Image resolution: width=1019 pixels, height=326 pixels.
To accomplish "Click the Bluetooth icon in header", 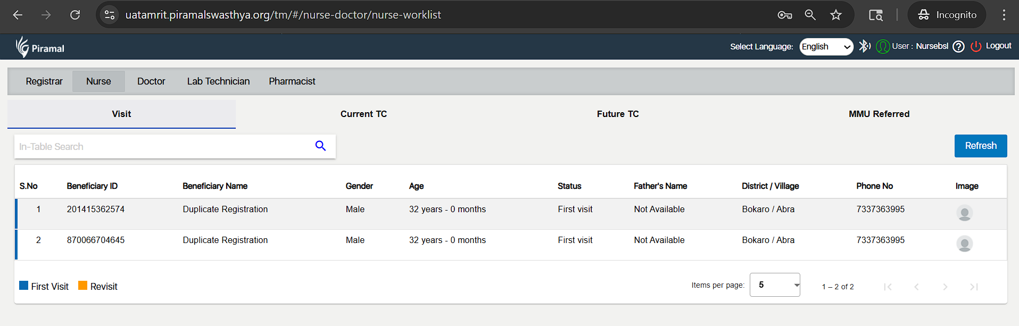I will (865, 46).
